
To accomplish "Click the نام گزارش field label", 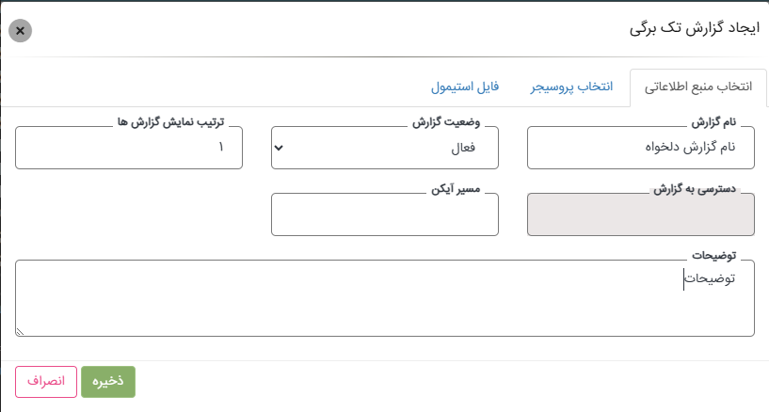I will [x=713, y=122].
